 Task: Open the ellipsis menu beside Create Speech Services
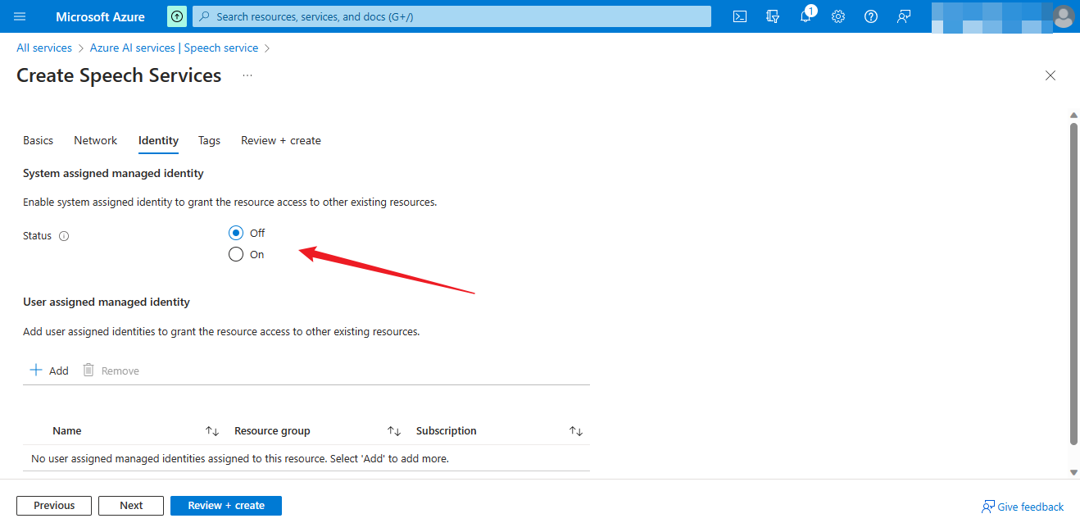pos(247,75)
